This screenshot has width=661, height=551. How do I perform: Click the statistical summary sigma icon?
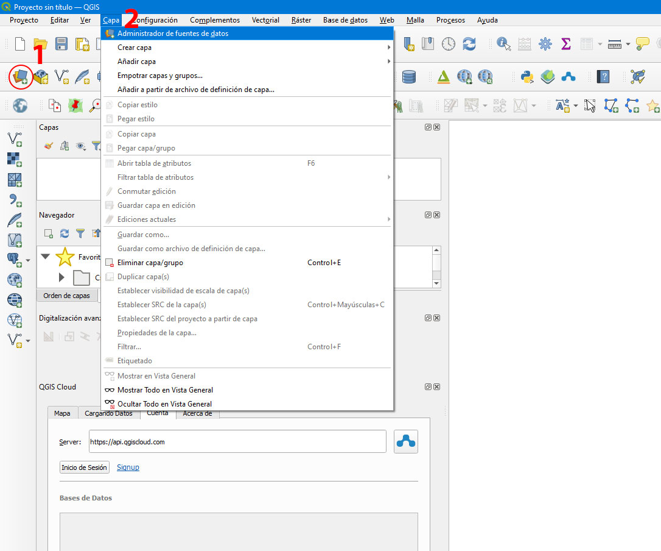[565, 44]
